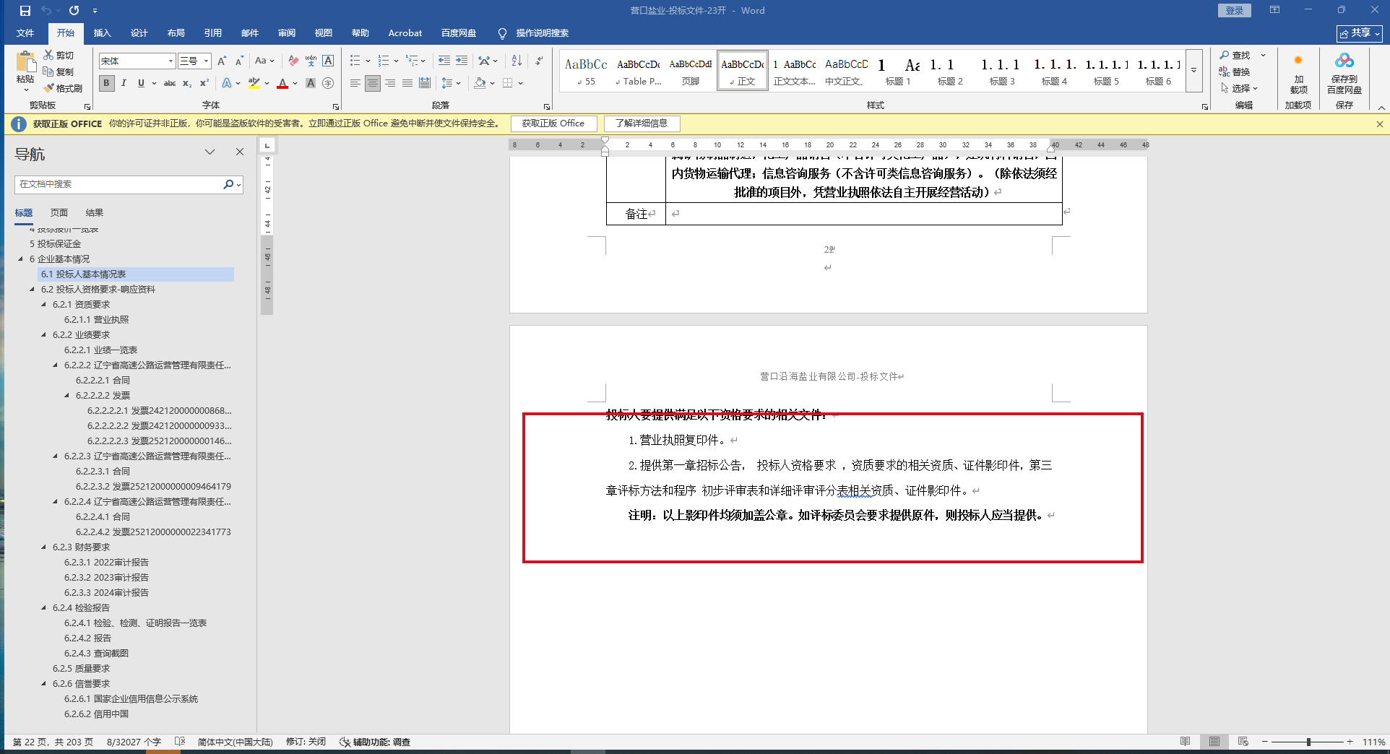Collapse the 6 企业基本情况 heading
Viewport: 1390px width, 754px height.
21,259
